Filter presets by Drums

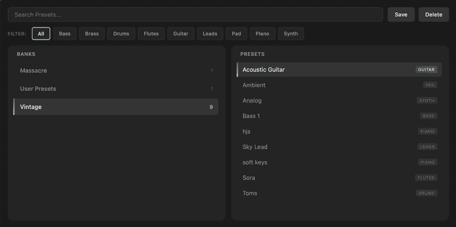pyautogui.click(x=121, y=34)
